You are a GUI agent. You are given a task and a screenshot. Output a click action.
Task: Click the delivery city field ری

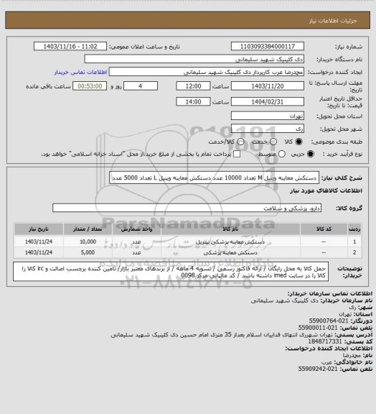[x=268, y=129]
